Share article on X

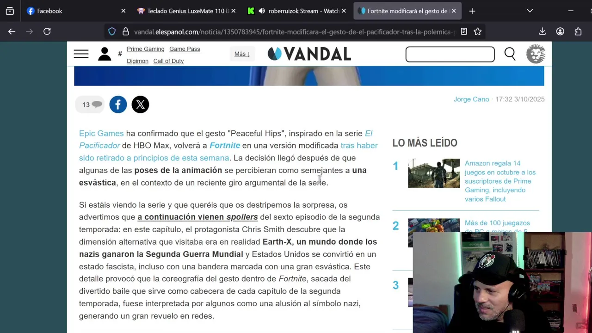140,105
